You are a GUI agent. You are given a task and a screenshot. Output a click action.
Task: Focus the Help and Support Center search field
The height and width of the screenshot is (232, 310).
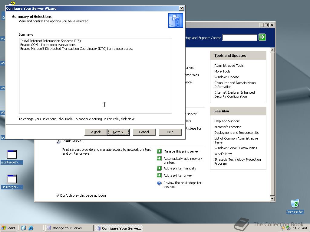[240, 37]
